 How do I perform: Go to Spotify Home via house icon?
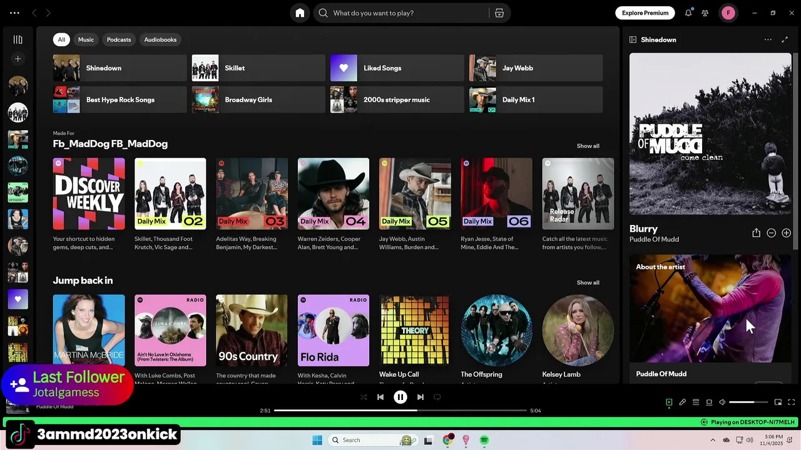[300, 13]
